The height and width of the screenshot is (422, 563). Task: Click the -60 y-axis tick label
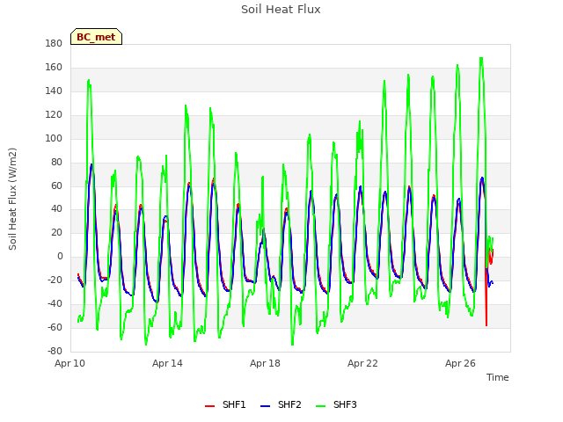point(55,327)
